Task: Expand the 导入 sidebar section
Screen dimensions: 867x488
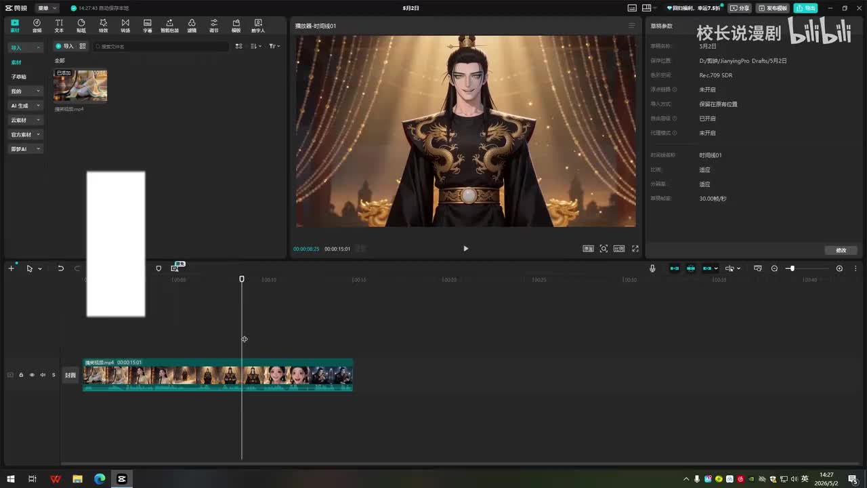Action: 25,47
